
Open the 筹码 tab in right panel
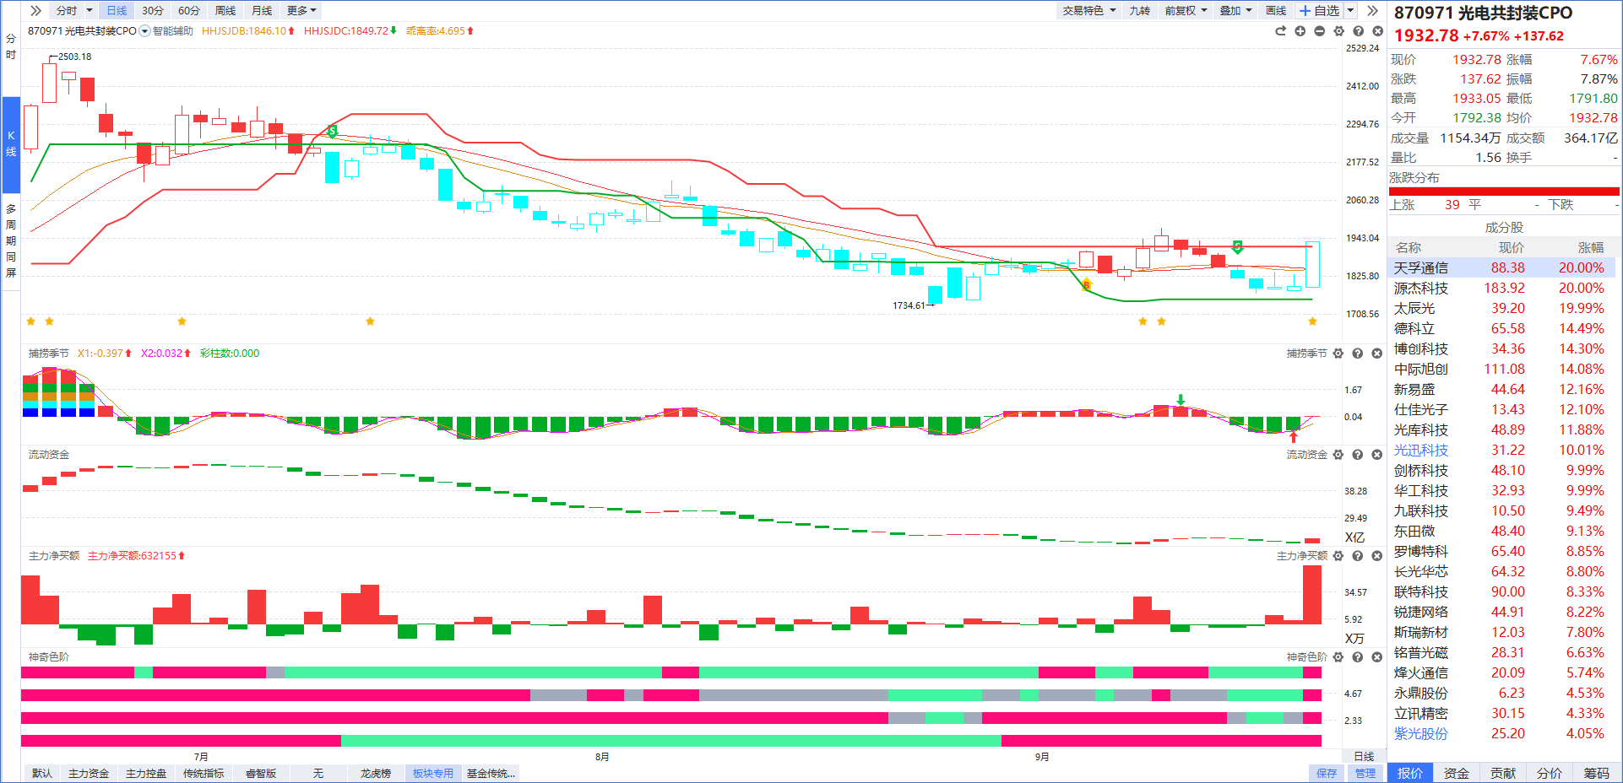coord(1596,773)
